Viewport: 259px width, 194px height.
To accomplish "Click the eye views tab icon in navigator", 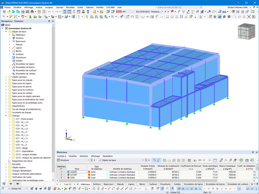I will click(x=11, y=184).
